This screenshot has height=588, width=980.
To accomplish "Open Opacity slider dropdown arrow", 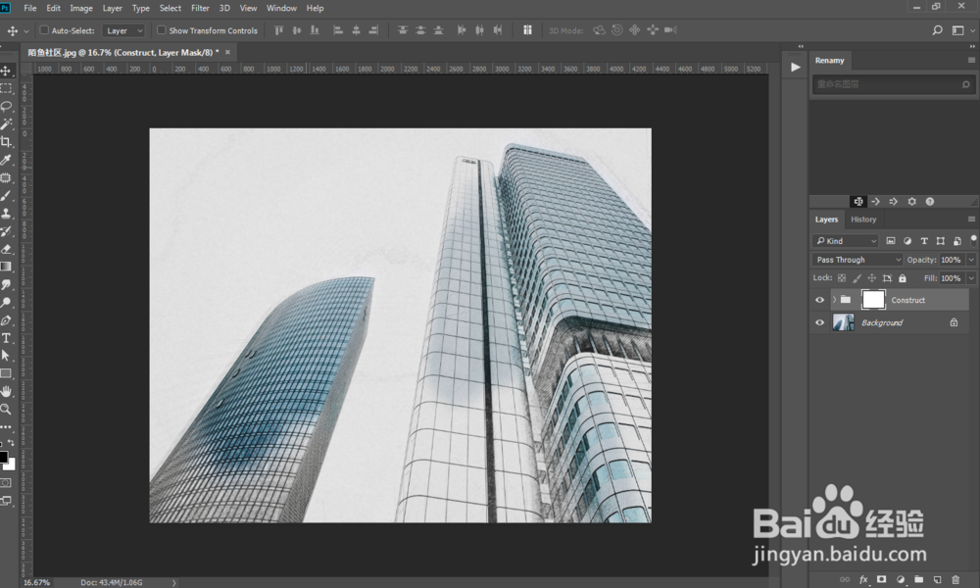I will pyautogui.click(x=971, y=260).
